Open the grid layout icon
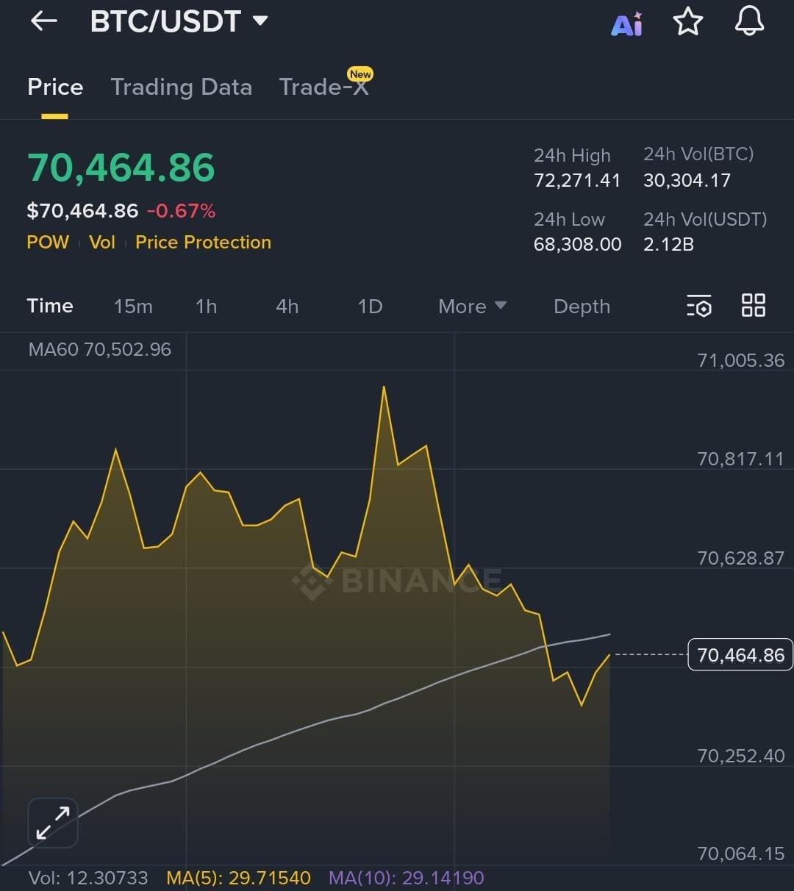Viewport: 794px width, 891px height. 754,306
